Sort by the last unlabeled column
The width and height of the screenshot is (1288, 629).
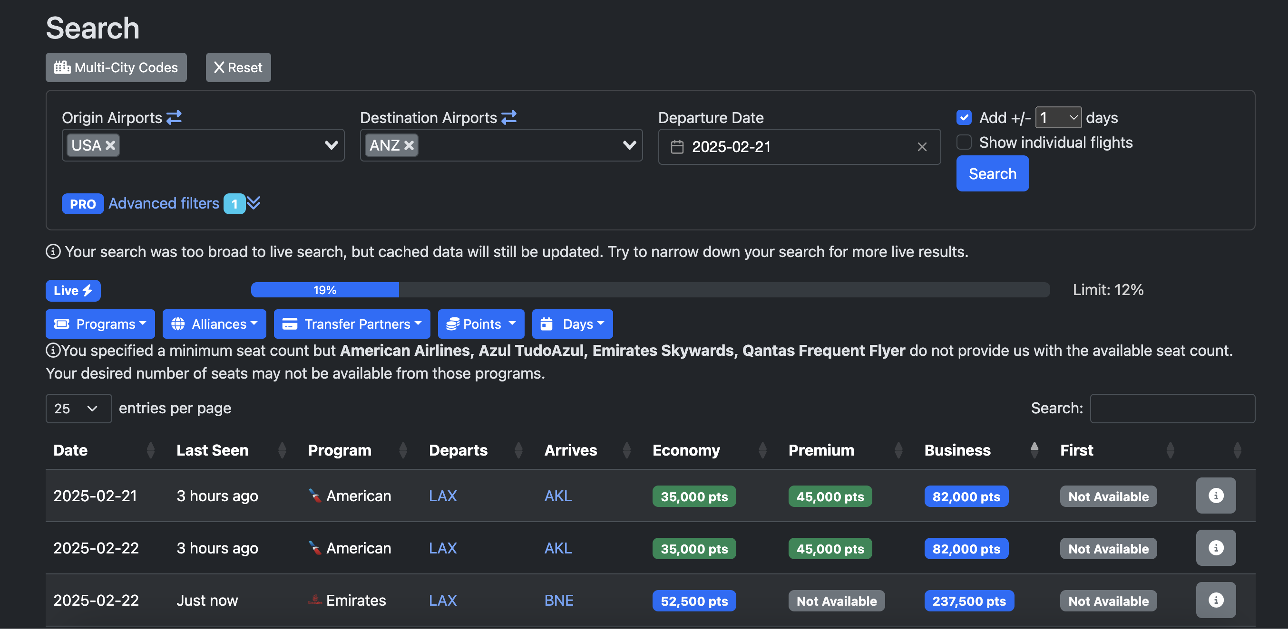(1237, 450)
